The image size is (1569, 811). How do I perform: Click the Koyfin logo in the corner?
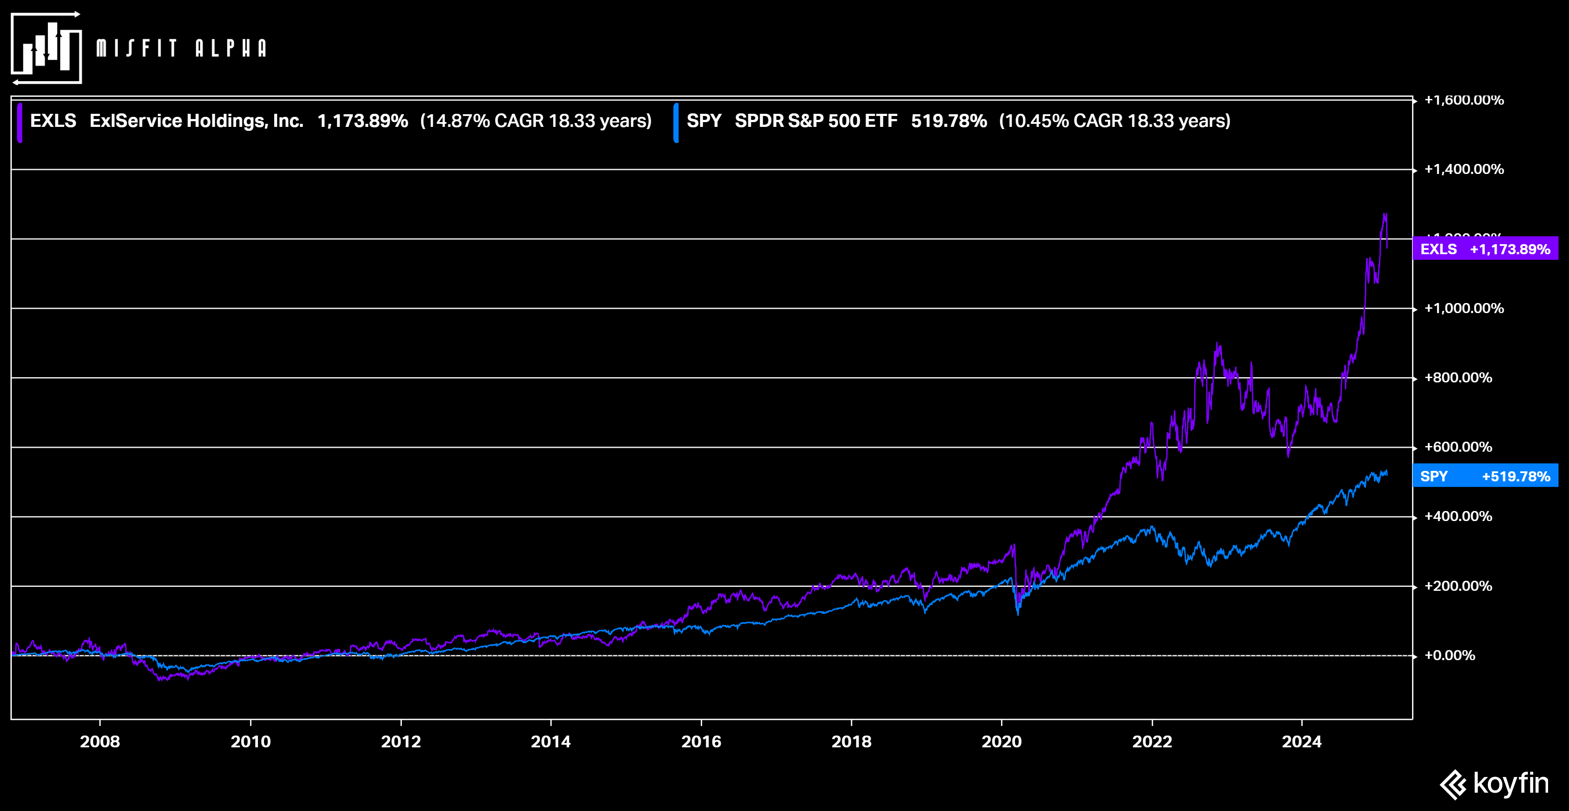(x=1494, y=784)
